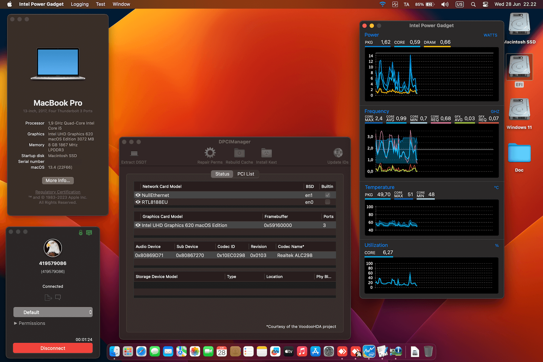
Task: Open Safari from the Dock
Action: pyautogui.click(x=141, y=352)
